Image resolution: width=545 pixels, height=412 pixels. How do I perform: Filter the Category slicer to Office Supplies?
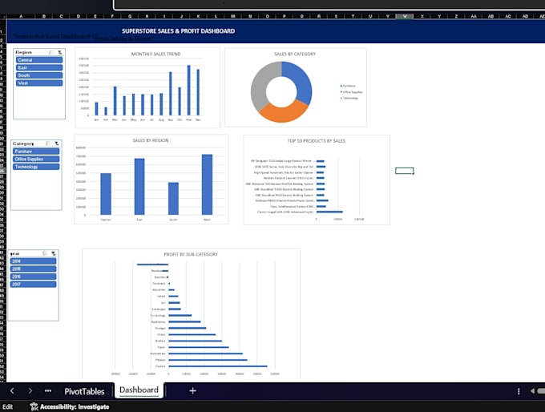[x=36, y=160]
